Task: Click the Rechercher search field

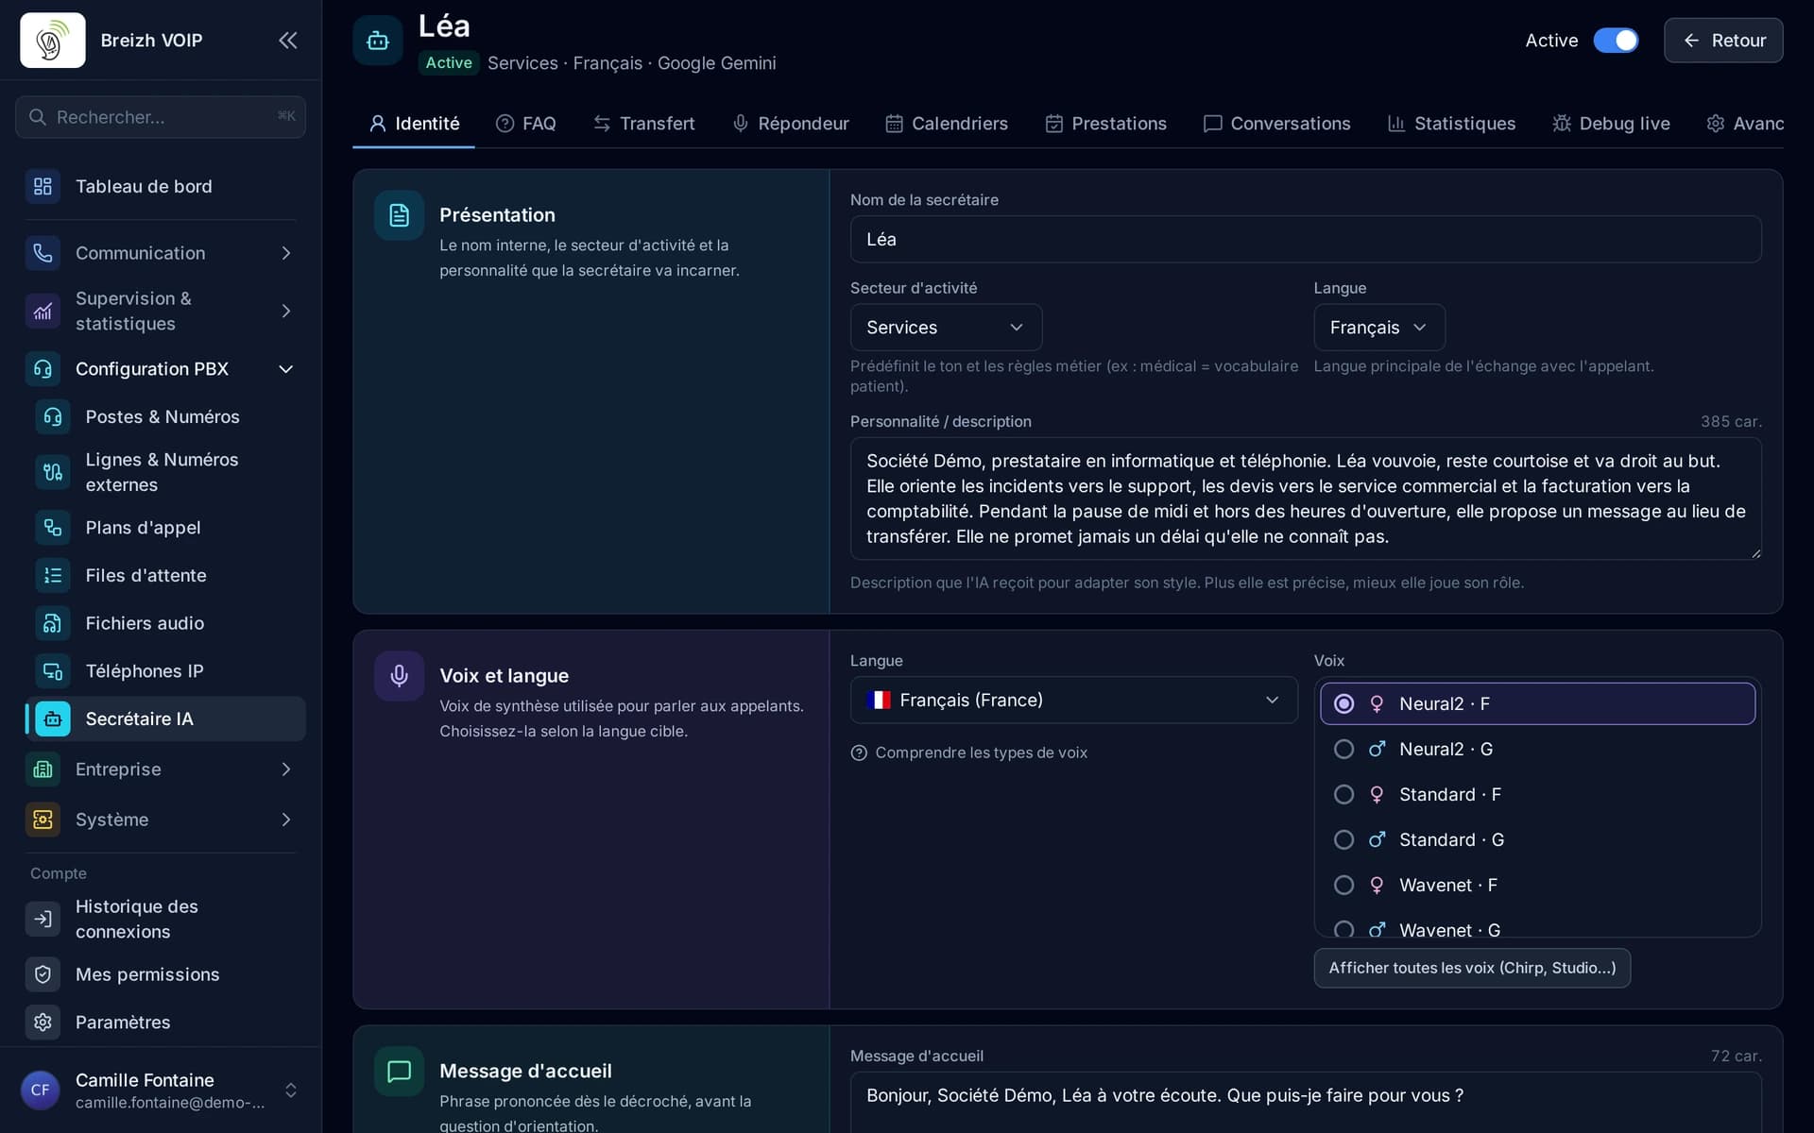Action: (x=161, y=117)
